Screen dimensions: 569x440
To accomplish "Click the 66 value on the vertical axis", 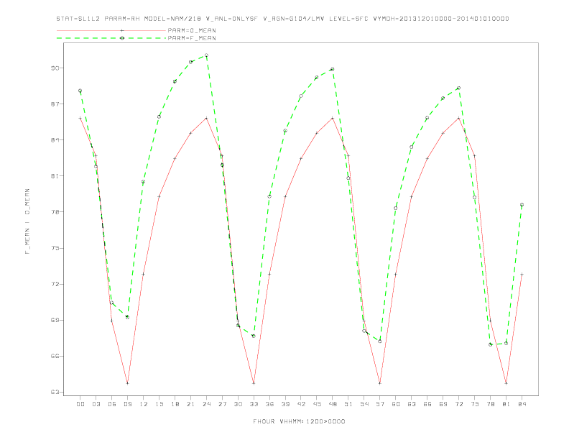I will (x=55, y=356).
